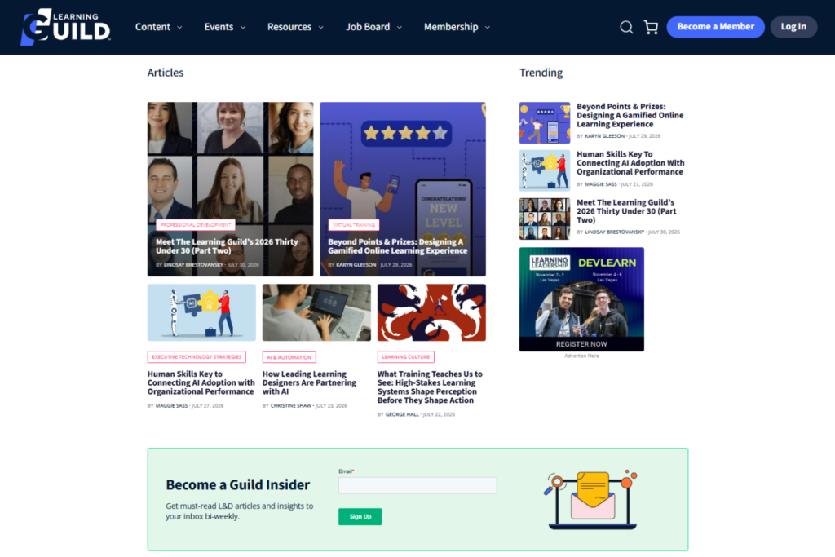Viewport: 835px width, 557px height.
Task: Open What Training Teaches Us article headline
Action: pos(430,387)
